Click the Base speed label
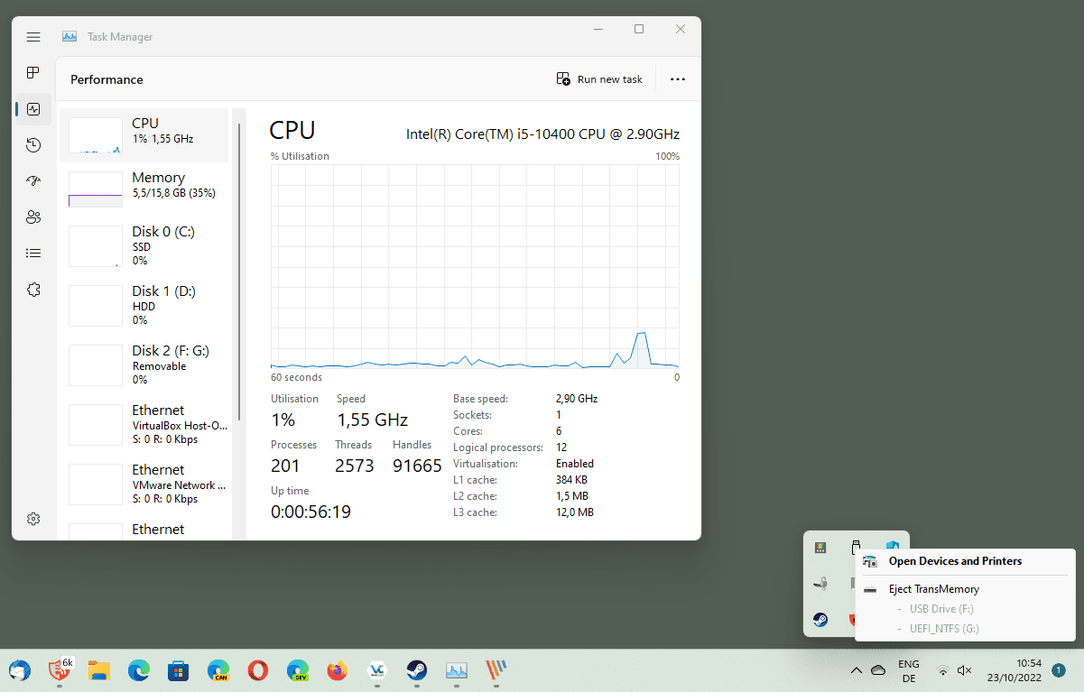 480,398
